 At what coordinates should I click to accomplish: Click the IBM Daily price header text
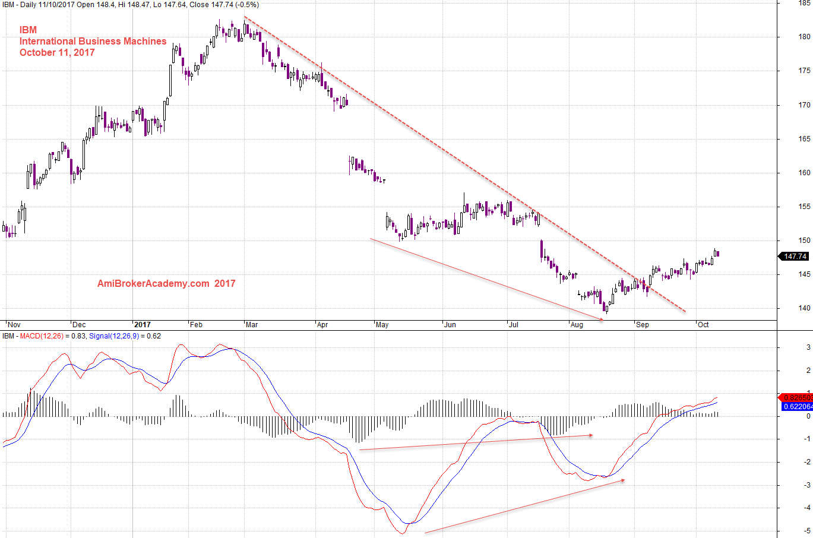coord(131,4)
